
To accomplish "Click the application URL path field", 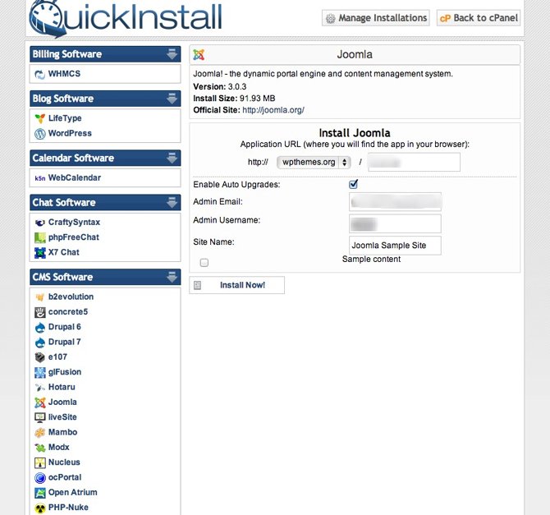I will click(414, 162).
